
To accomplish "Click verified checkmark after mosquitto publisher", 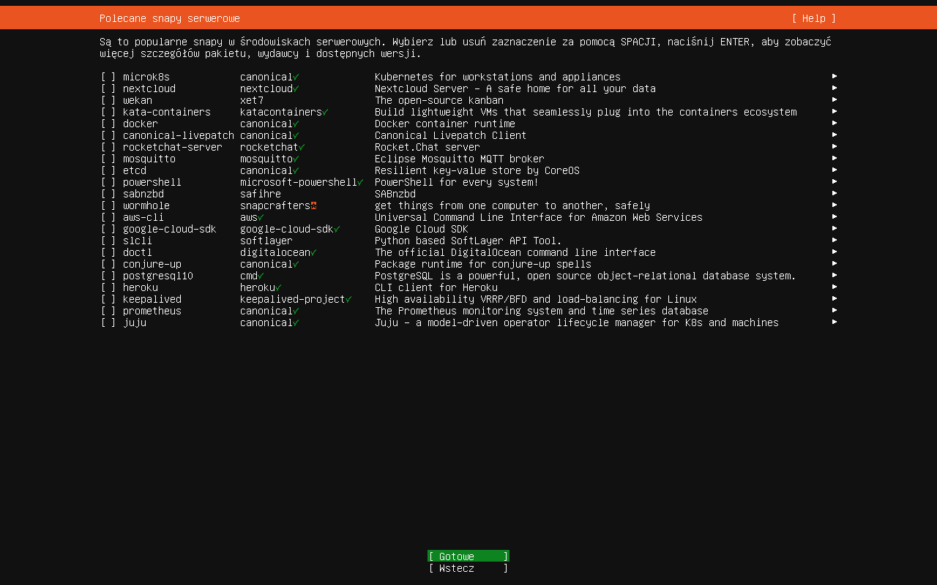I will 296,159.
